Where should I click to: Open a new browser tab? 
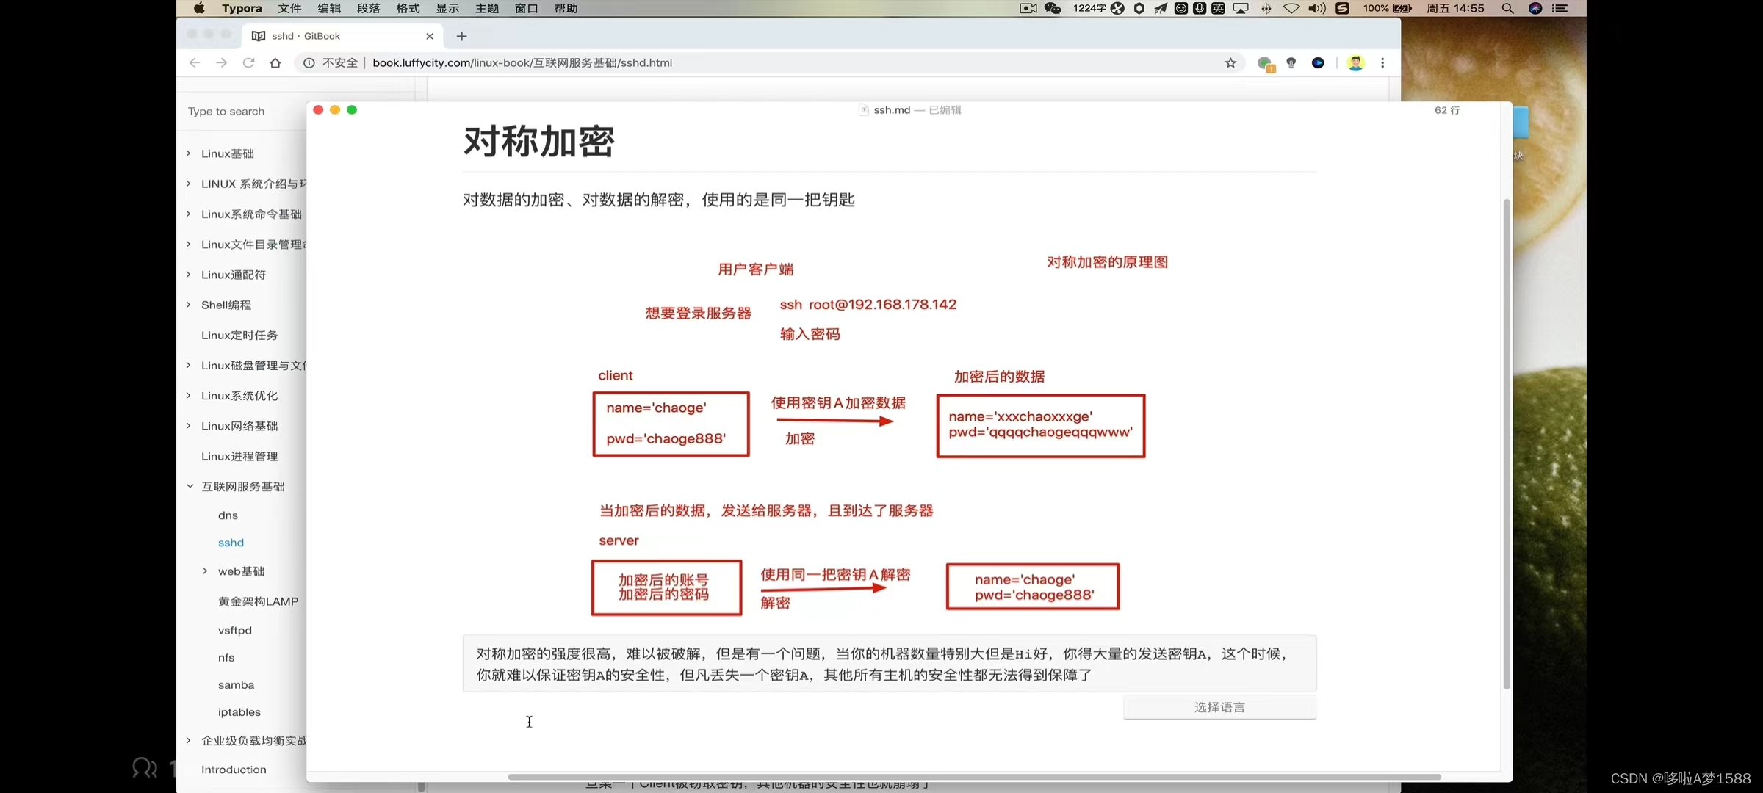click(461, 36)
